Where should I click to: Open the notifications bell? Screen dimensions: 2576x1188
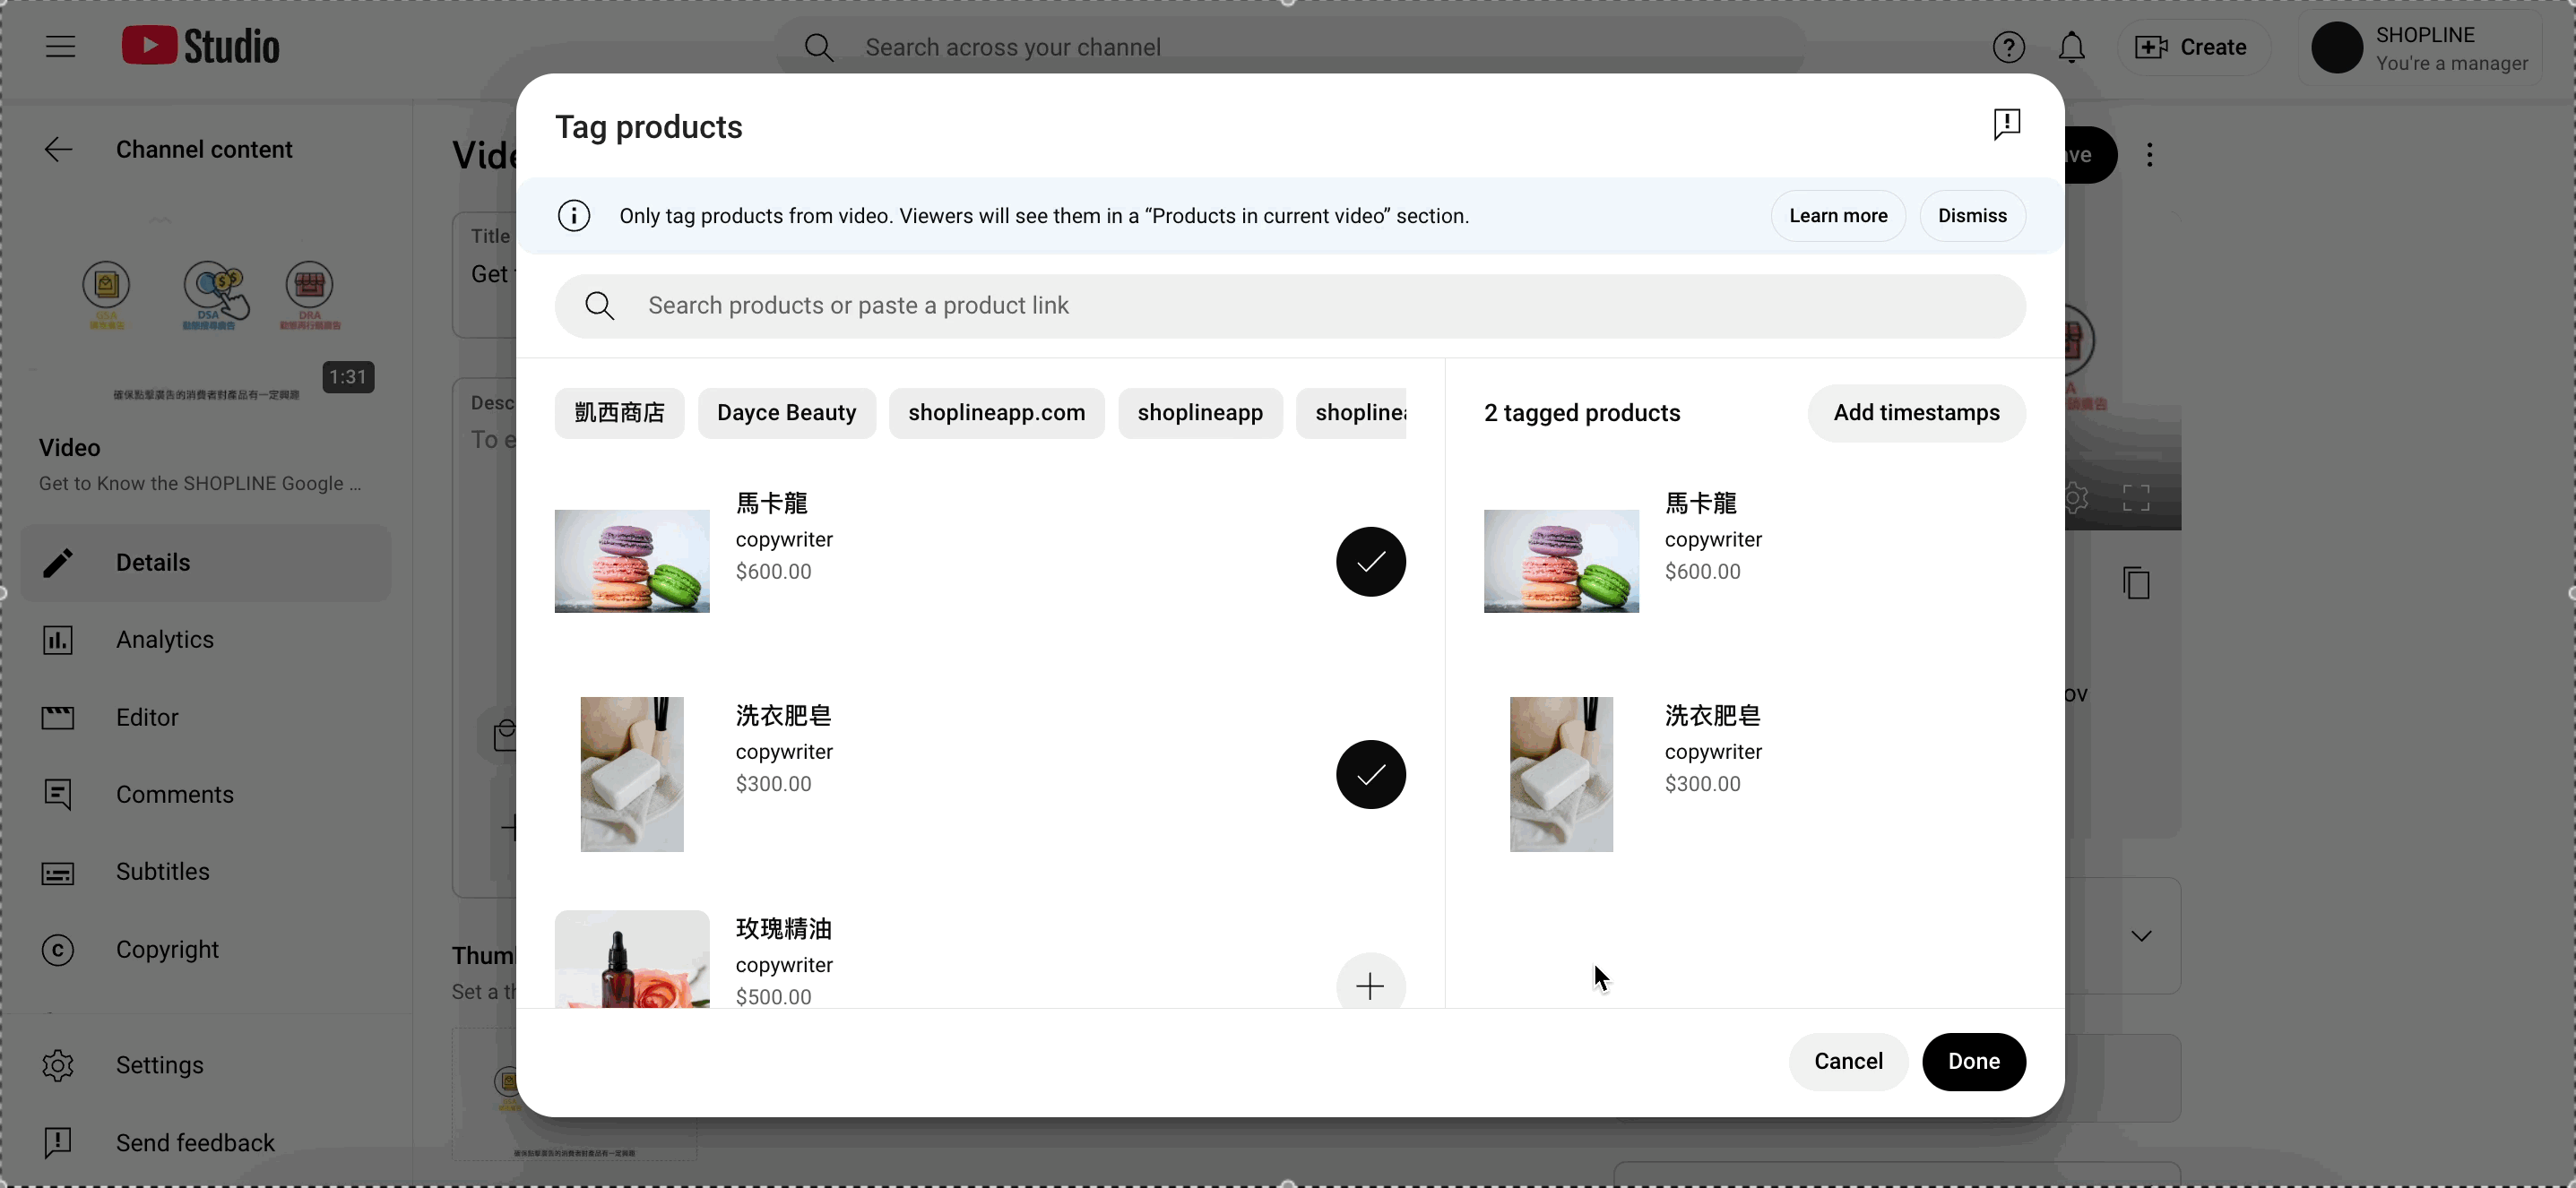[2072, 47]
